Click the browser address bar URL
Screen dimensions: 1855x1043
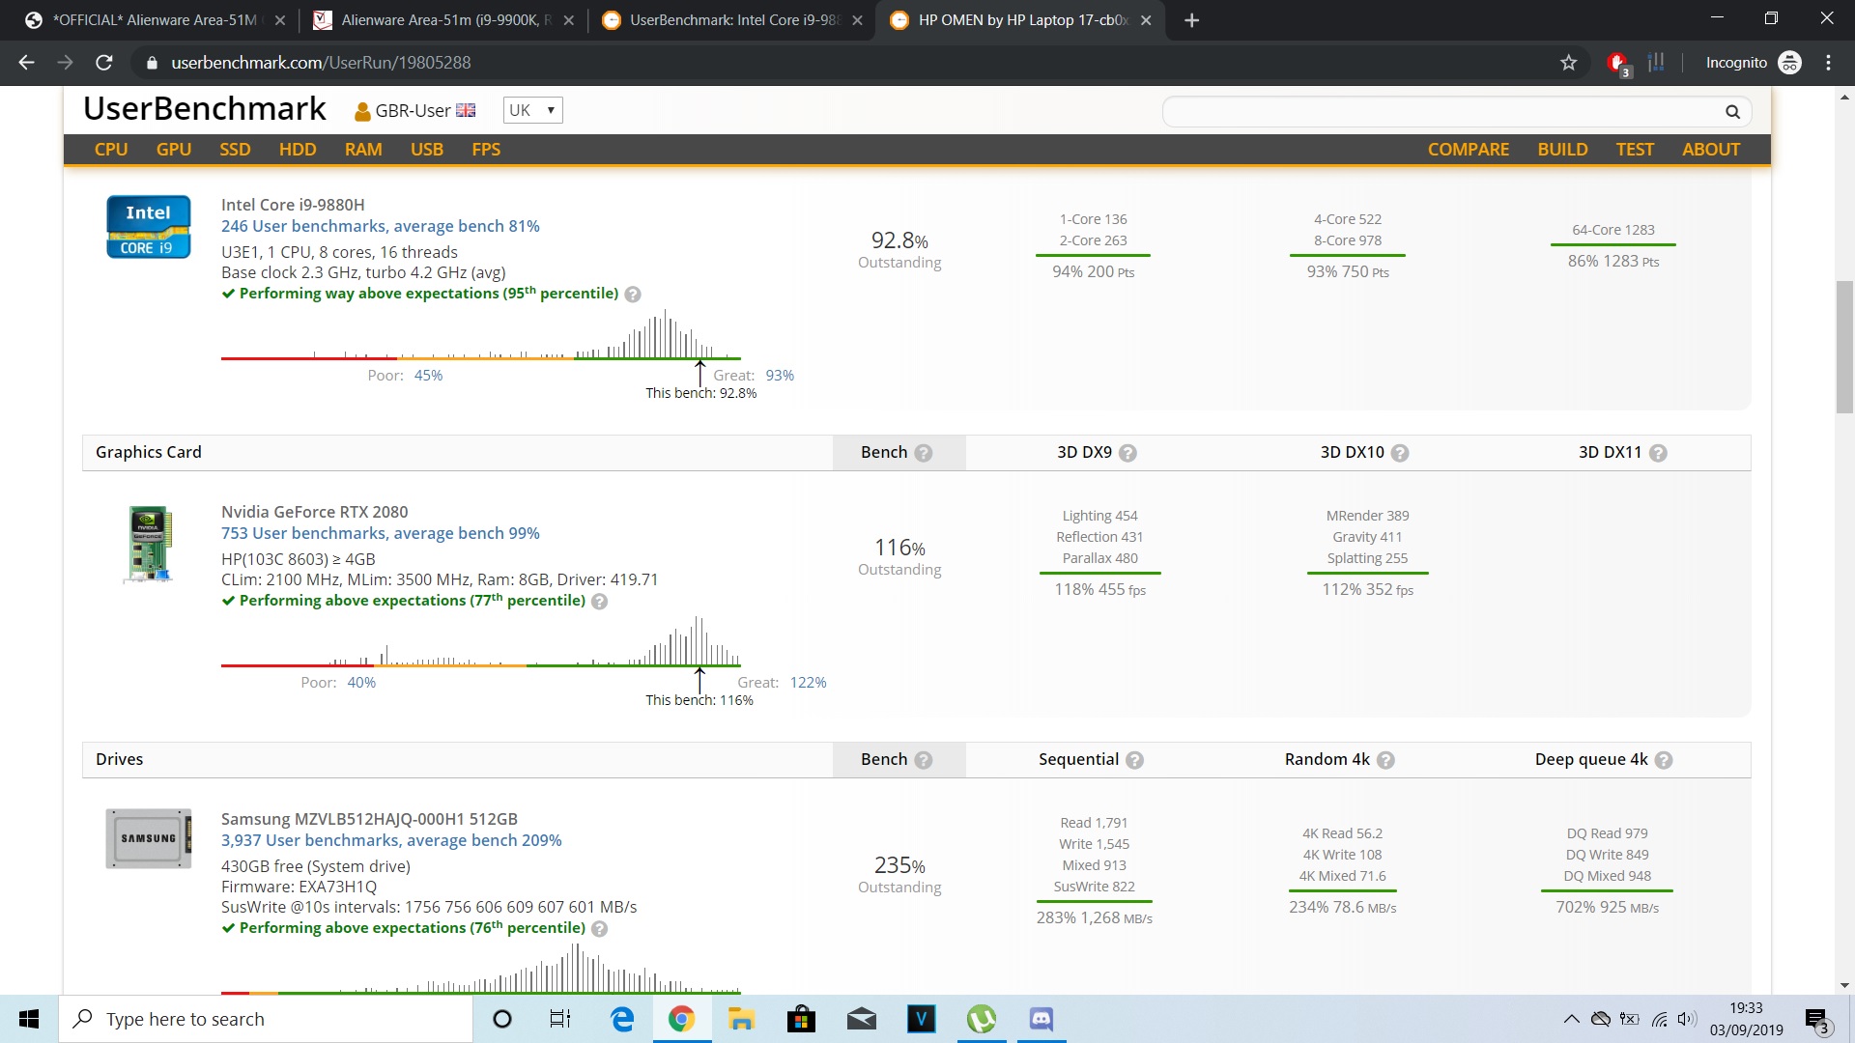pos(321,63)
